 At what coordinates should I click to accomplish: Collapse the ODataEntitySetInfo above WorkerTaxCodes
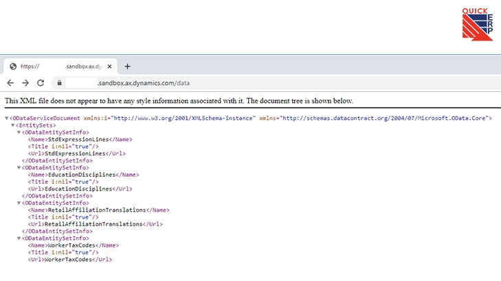[19, 239]
